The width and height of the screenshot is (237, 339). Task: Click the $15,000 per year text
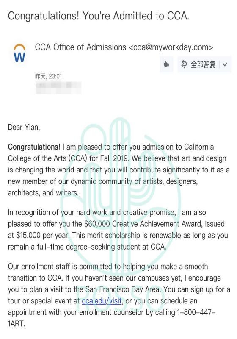[x=43, y=235]
